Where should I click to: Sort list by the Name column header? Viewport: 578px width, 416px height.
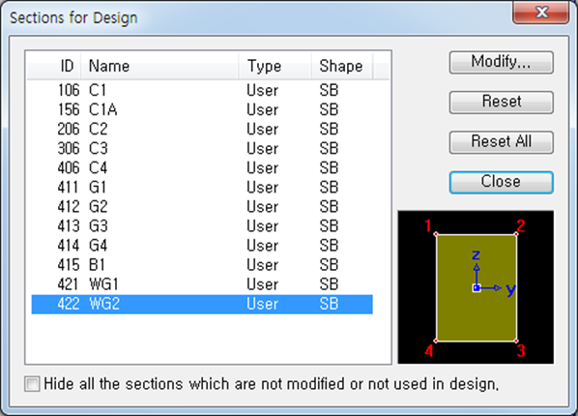coord(159,66)
